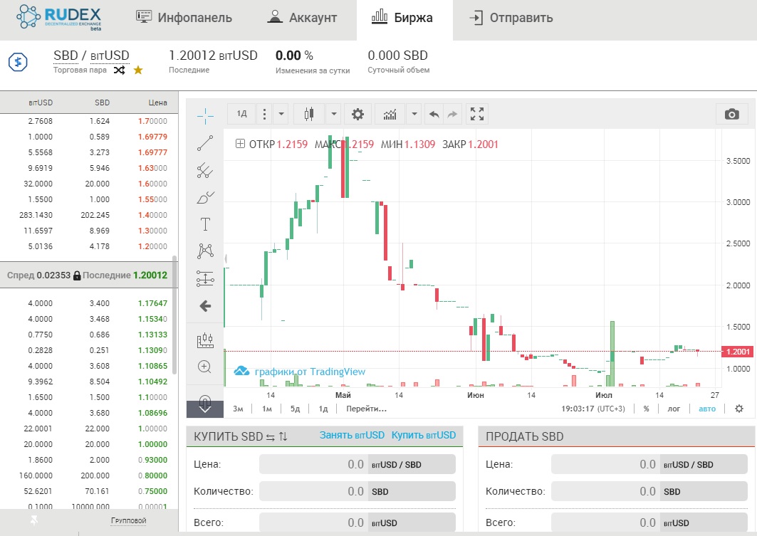Set chart range to 1м

click(267, 409)
